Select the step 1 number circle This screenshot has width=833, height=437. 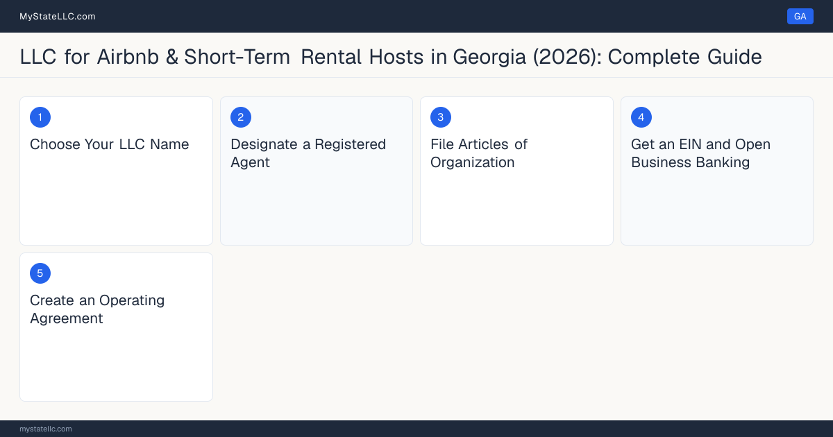40,117
